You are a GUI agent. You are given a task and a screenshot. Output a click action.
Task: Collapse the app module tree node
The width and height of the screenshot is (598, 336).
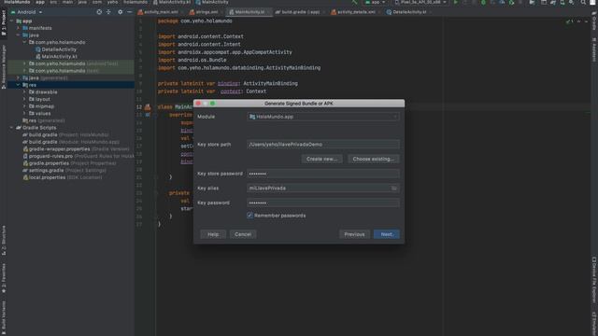(x=11, y=21)
